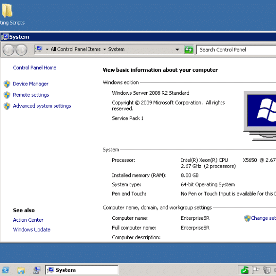Open Action Center link
Image resolution: width=276 pixels, height=276 pixels.
(x=28, y=220)
